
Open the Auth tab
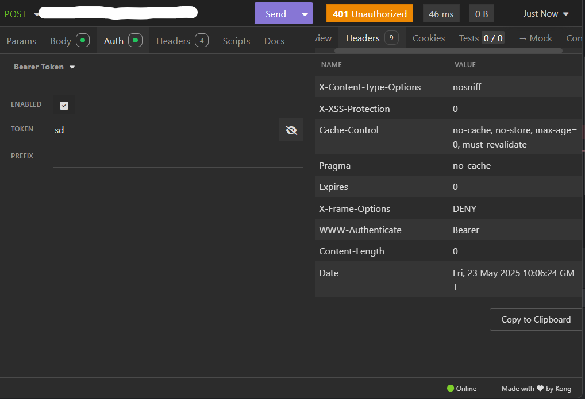(123, 41)
